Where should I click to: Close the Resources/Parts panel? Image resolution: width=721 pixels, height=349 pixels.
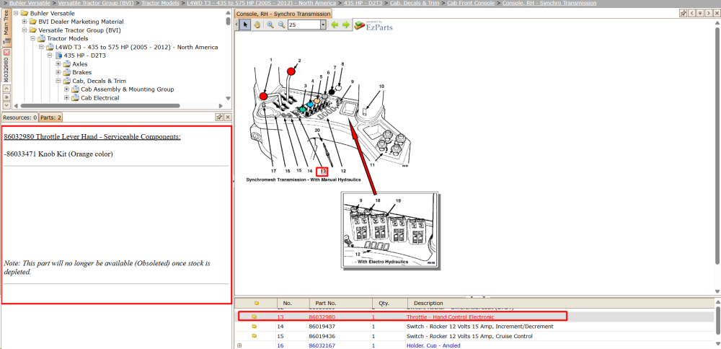coord(227,118)
